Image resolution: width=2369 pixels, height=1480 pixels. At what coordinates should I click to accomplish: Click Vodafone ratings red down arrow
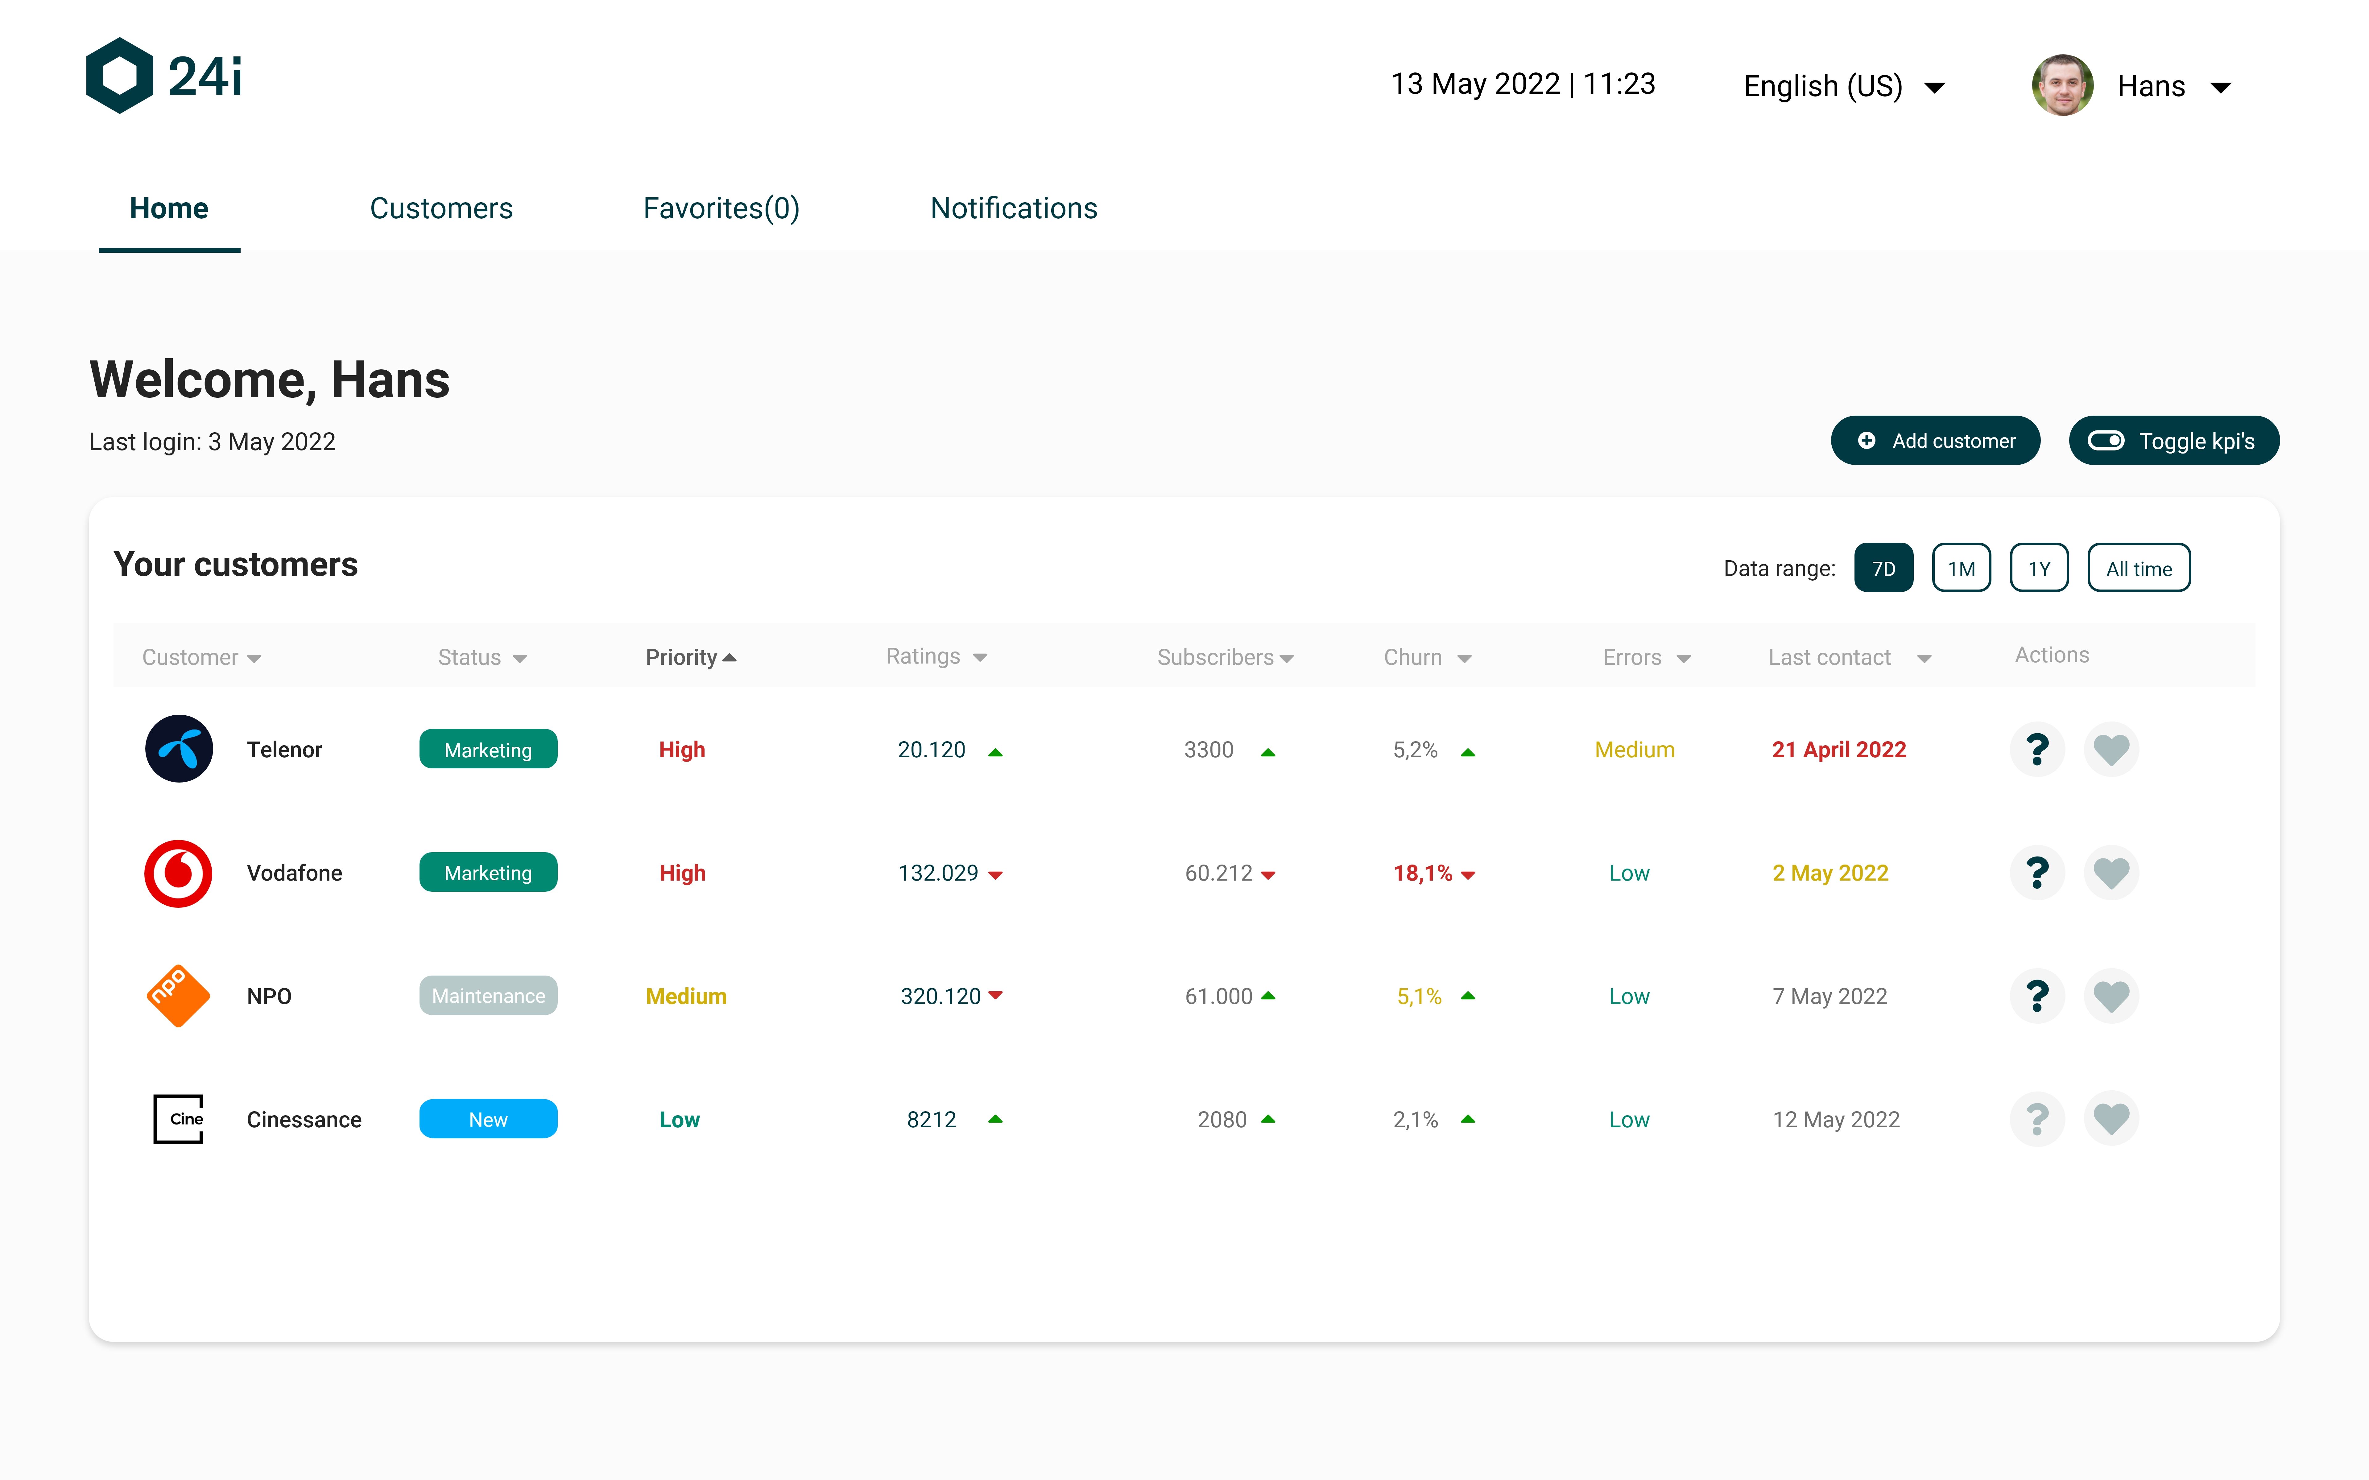coord(996,875)
